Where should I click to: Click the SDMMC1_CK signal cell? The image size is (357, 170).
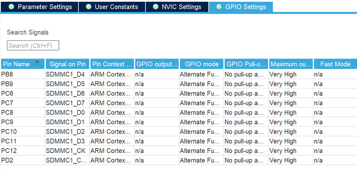[x=67, y=151]
